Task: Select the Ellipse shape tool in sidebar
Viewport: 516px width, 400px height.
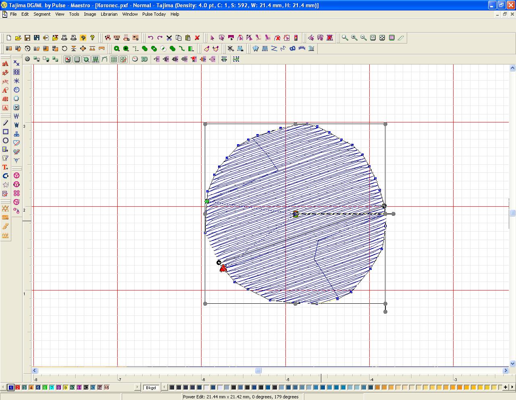Action: [x=6, y=141]
